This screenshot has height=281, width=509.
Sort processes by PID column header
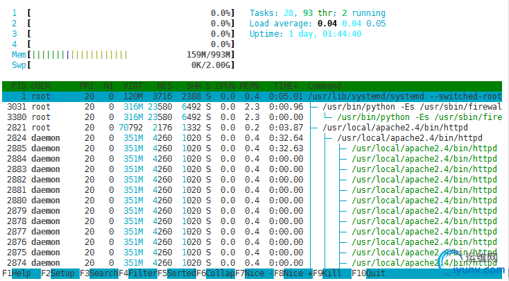(x=19, y=86)
